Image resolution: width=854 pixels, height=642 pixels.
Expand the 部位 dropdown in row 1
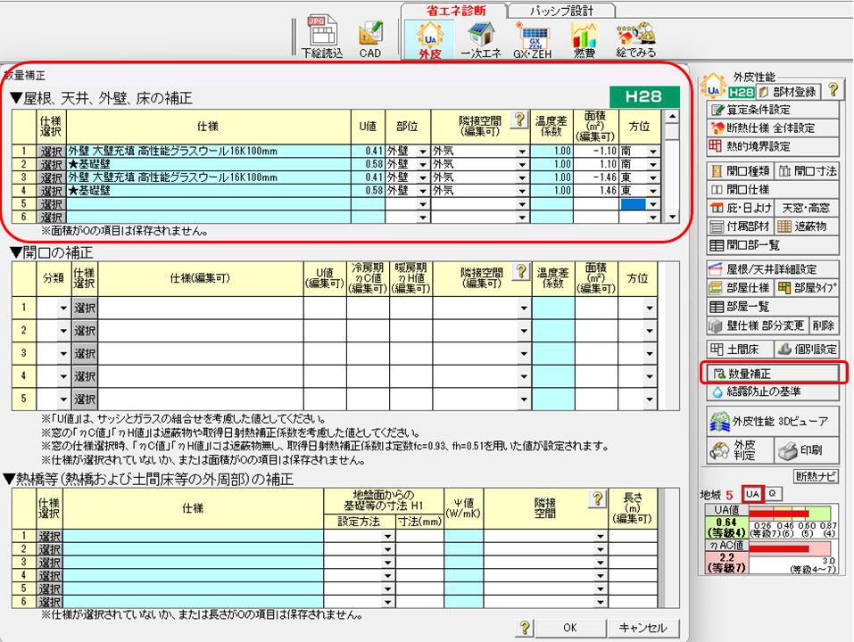(x=422, y=152)
